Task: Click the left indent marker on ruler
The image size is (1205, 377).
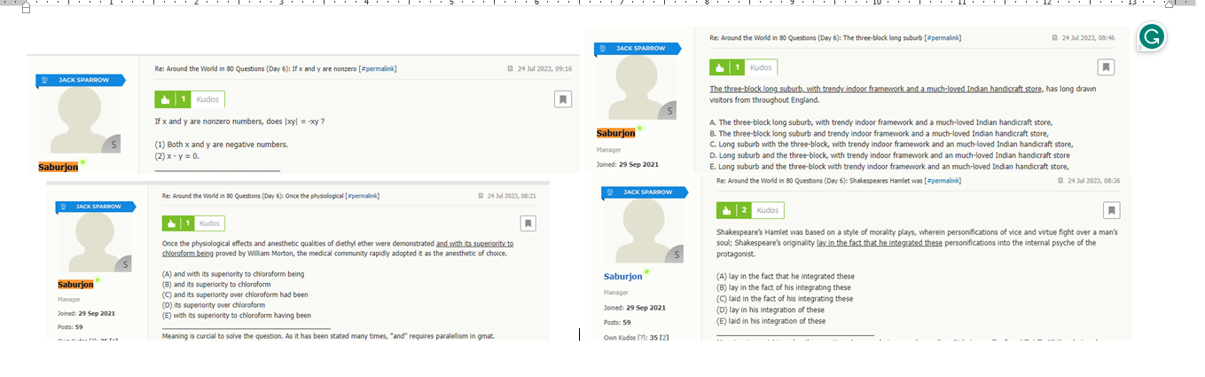Action: click(25, 7)
